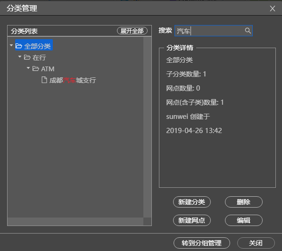Collapse the ATM tree node arrow

point(28,68)
